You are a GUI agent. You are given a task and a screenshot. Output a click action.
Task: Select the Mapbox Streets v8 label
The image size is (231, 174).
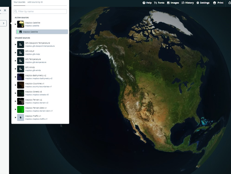(x=34, y=91)
